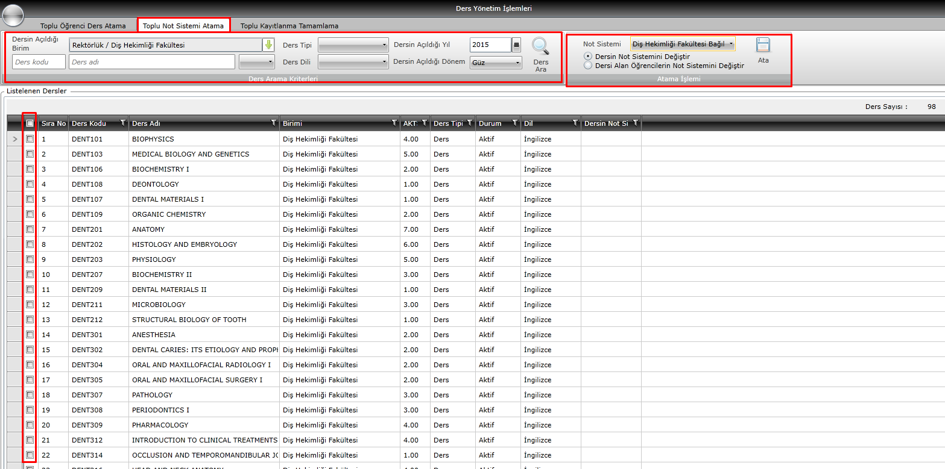
Task: Click the BIOCHEMISTRY I course name
Action: click(160, 169)
